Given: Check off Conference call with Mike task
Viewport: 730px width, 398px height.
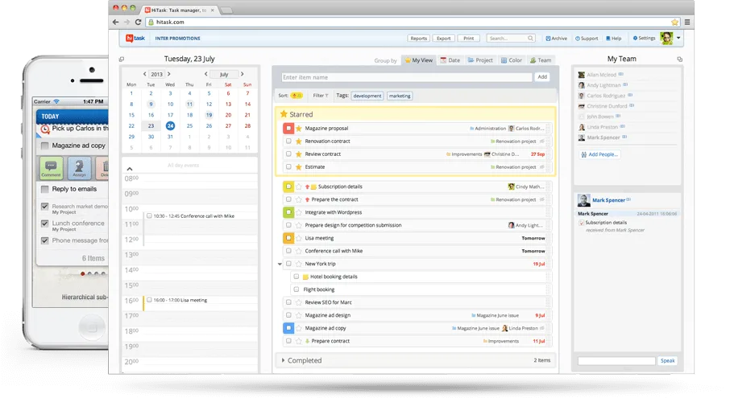Looking at the screenshot, I should click(x=288, y=251).
